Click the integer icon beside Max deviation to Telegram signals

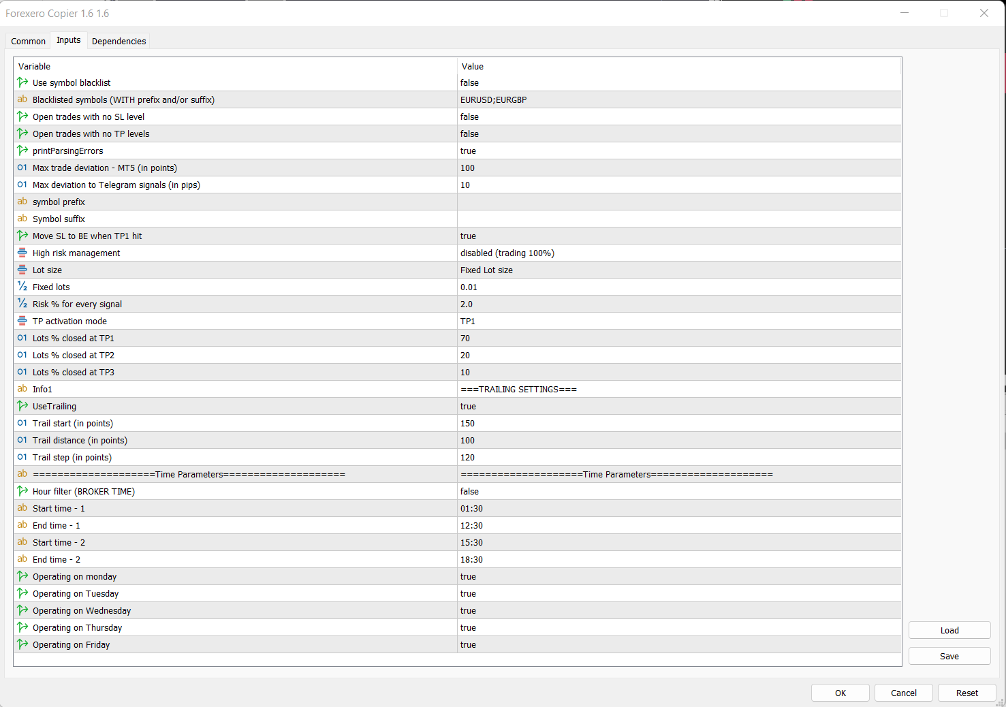(22, 185)
